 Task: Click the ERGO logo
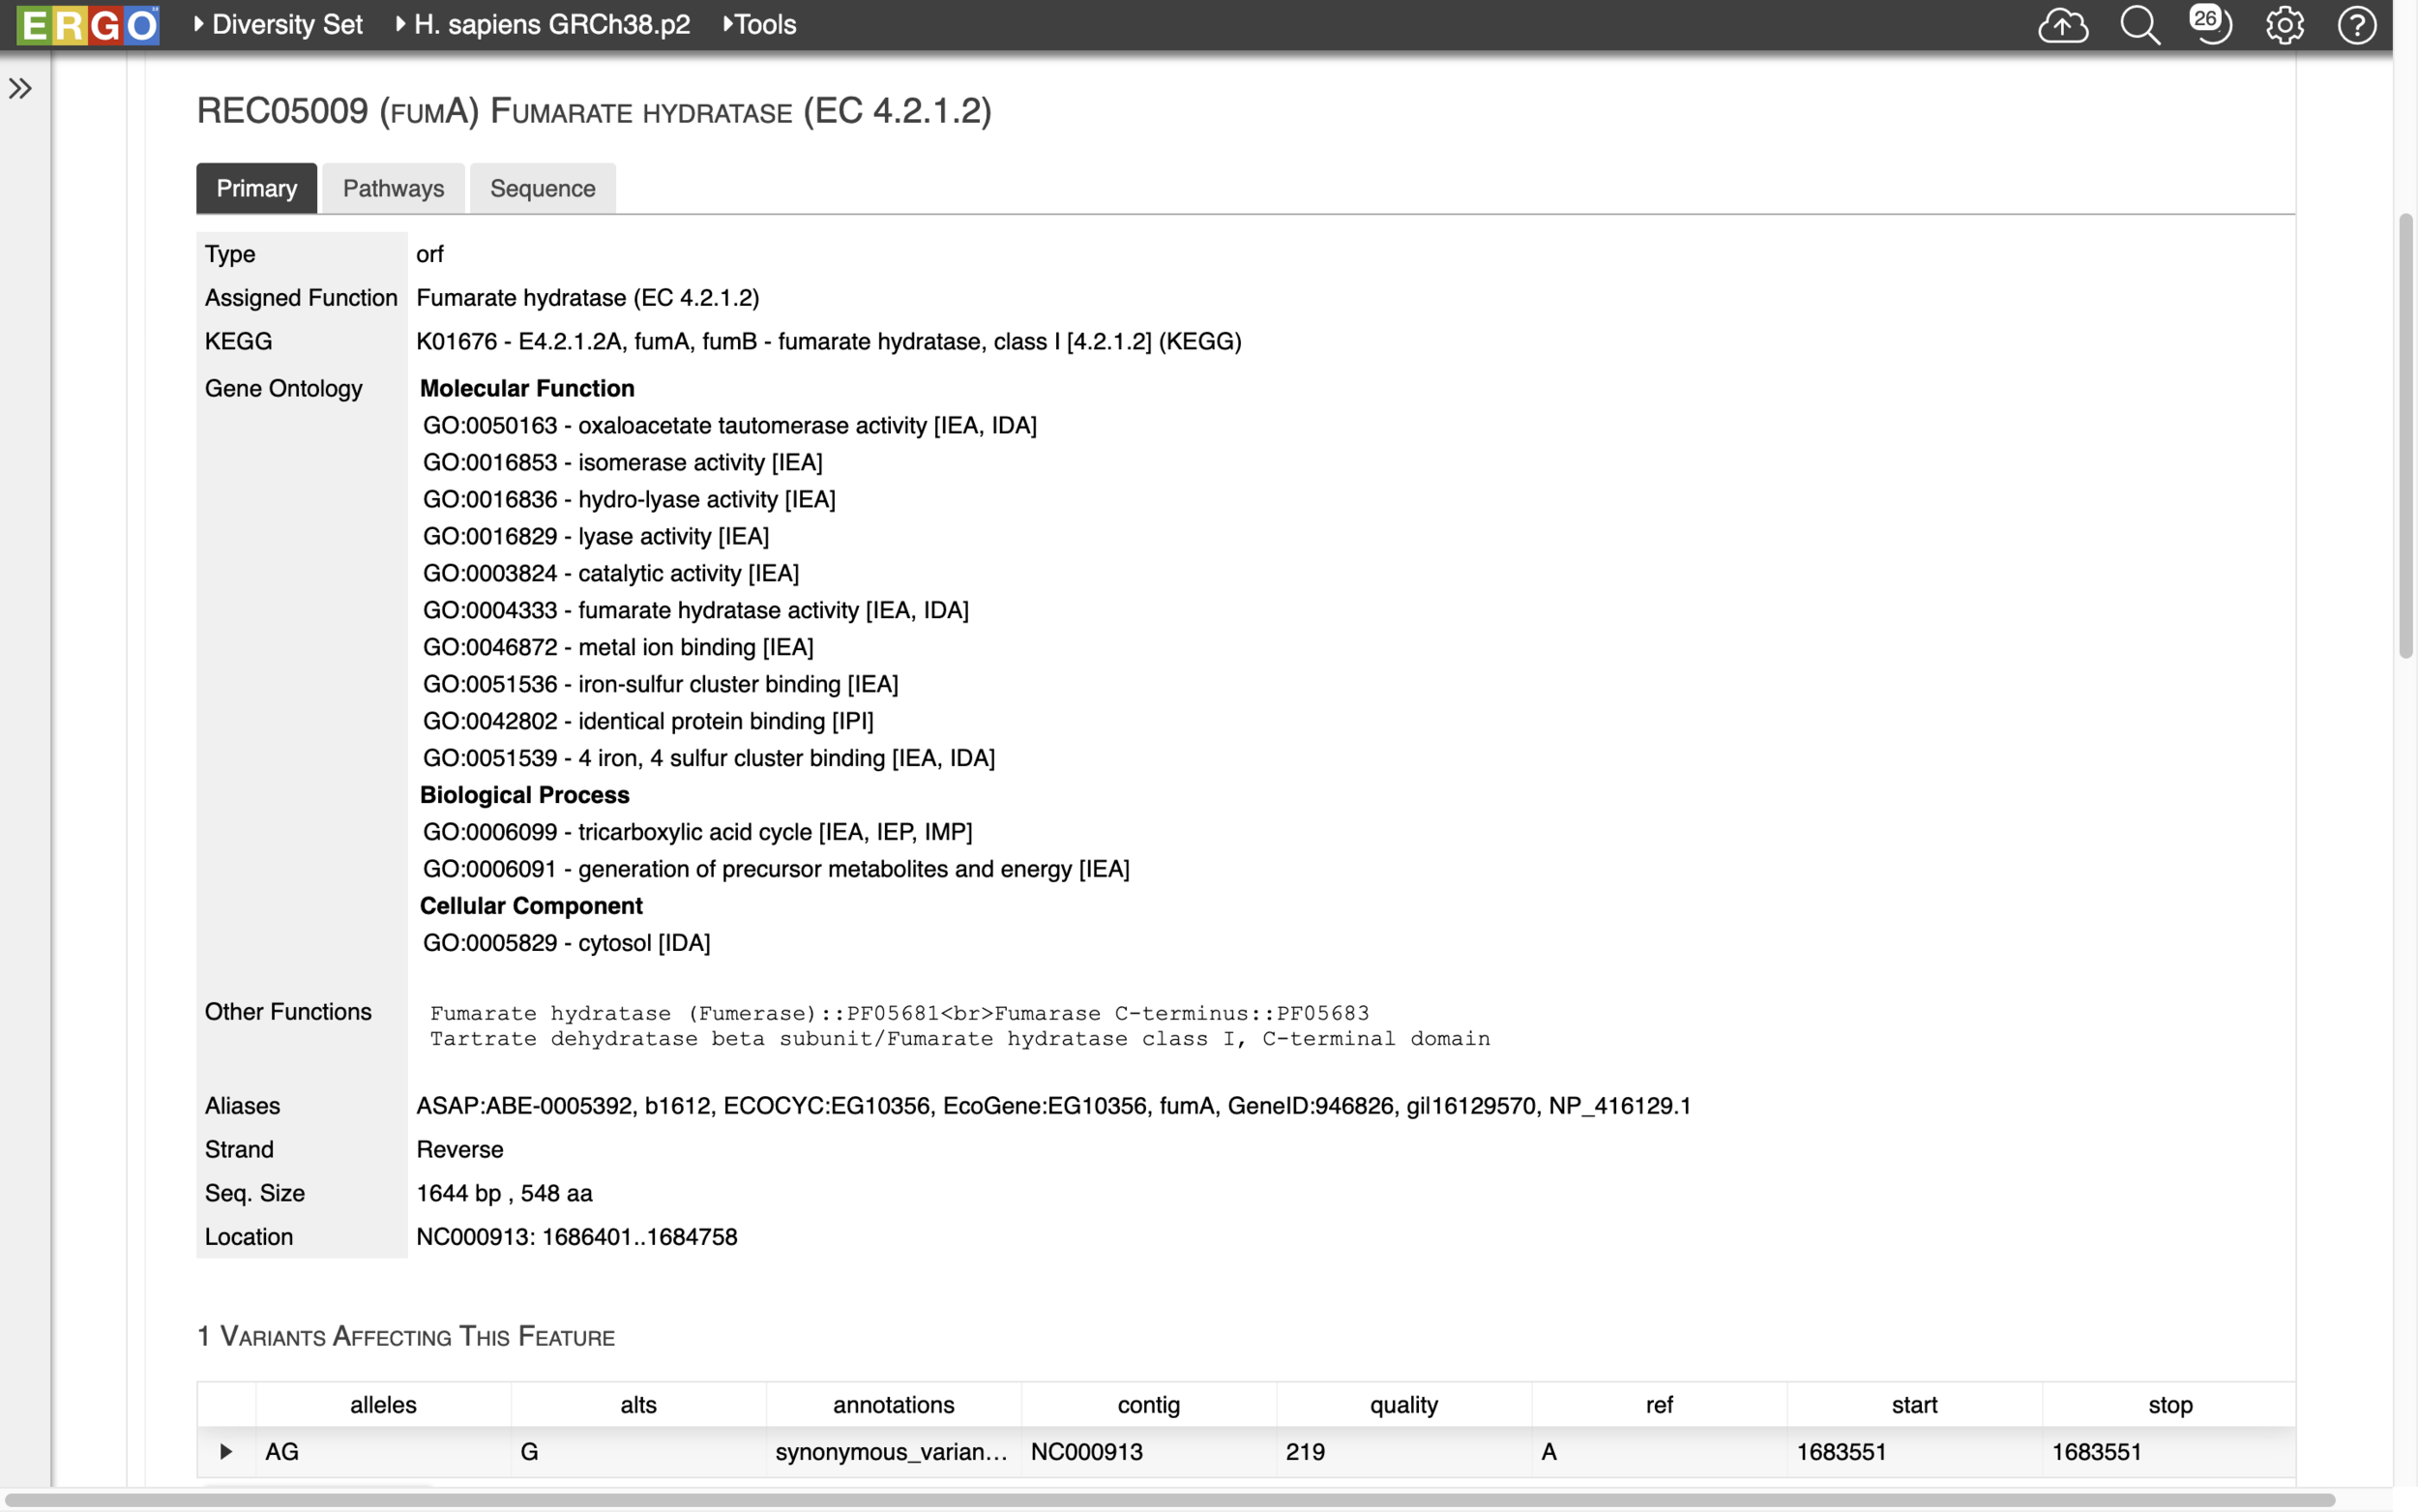coord(88,25)
